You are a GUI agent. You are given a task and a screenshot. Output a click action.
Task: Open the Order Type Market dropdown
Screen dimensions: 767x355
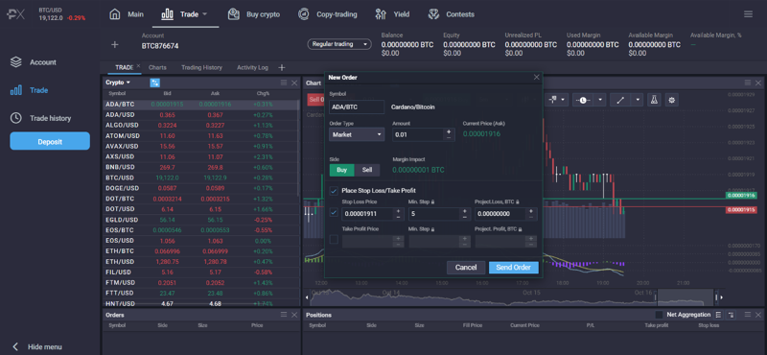point(357,134)
